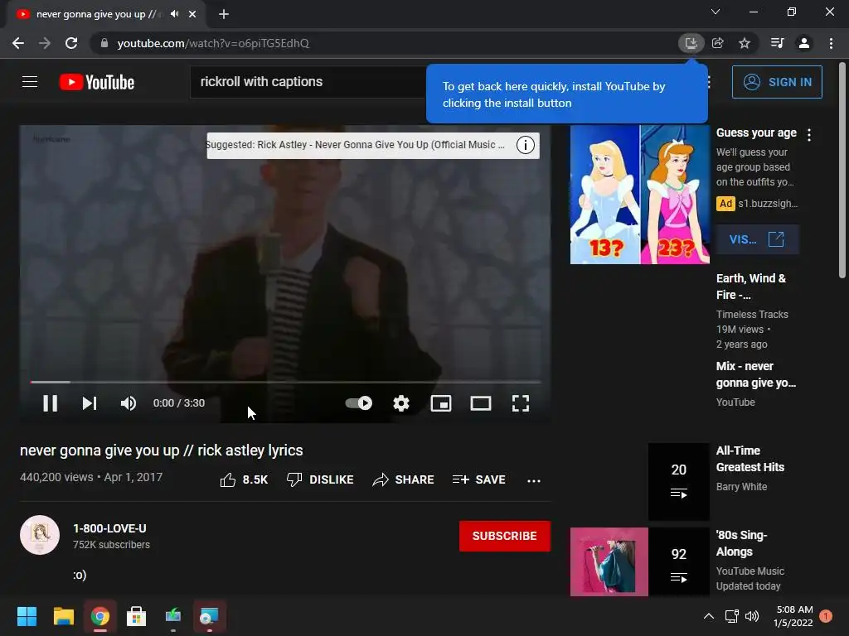The image size is (849, 636).
Task: Save video to a playlist
Action: click(x=479, y=479)
